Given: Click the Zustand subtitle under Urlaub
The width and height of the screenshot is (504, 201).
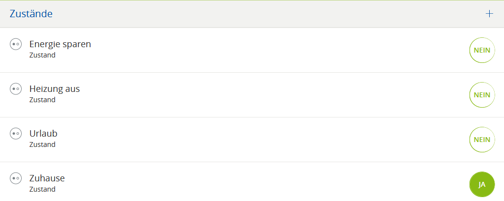Looking at the screenshot, I should tap(42, 144).
